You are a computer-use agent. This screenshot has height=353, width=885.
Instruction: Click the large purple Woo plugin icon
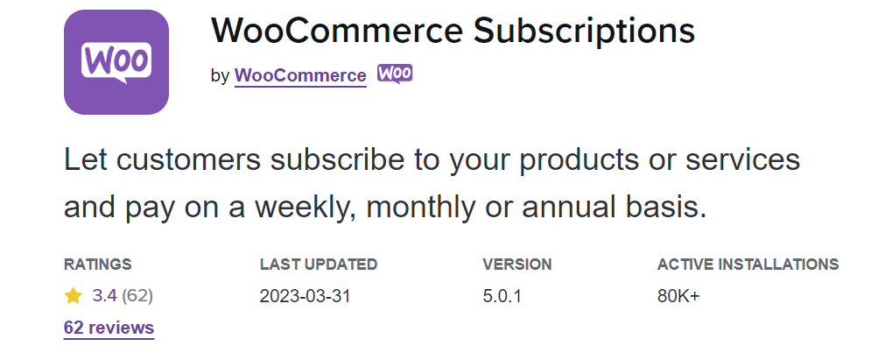tap(116, 62)
